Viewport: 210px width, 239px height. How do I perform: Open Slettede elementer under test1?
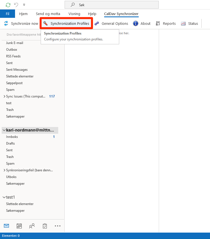point(20,204)
